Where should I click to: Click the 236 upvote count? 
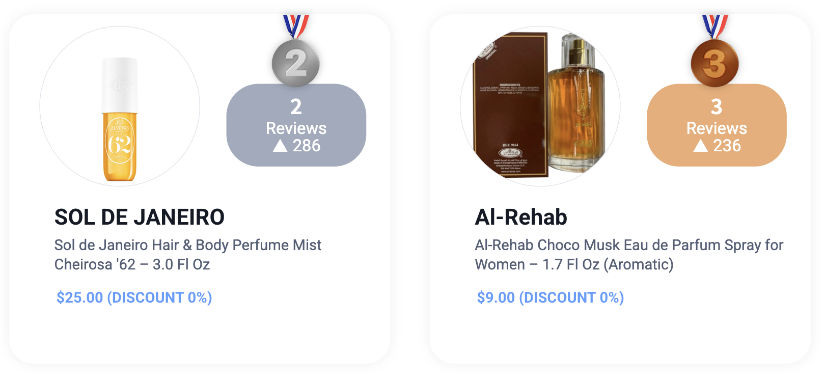727,146
